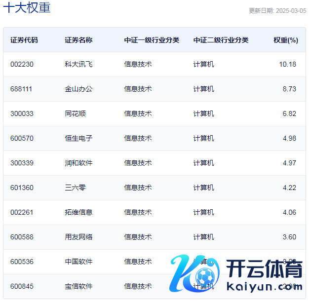Click the 中证二级行业分类 column header
Image resolution: width=310 pixels, height=303 pixels.
pos(221,40)
